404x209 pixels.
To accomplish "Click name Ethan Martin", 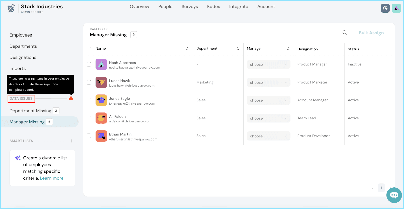I will 120,134.
